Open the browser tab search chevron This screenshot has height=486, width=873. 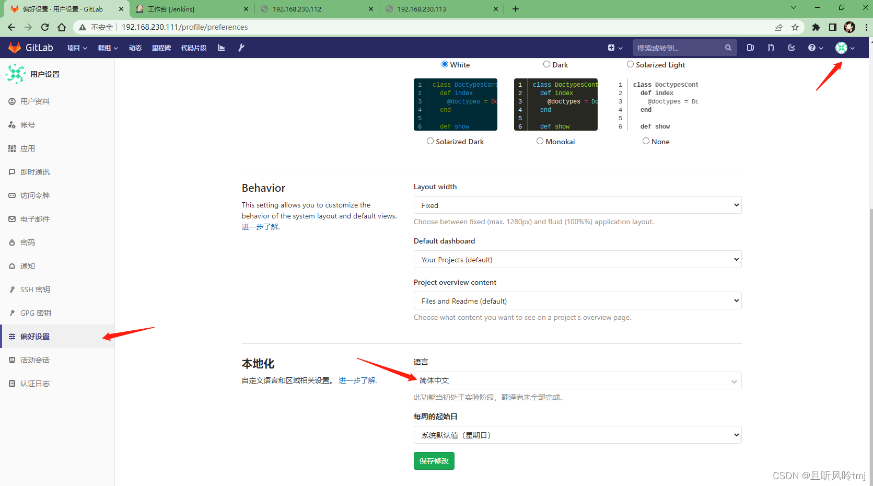pos(793,8)
